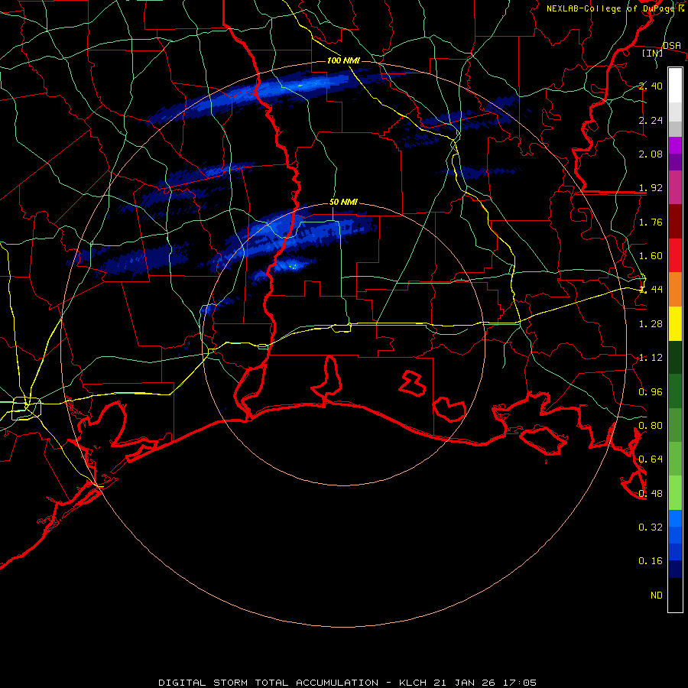Select the magenta legend swatch
Viewport: 688px width, 688px height.
[x=675, y=145]
